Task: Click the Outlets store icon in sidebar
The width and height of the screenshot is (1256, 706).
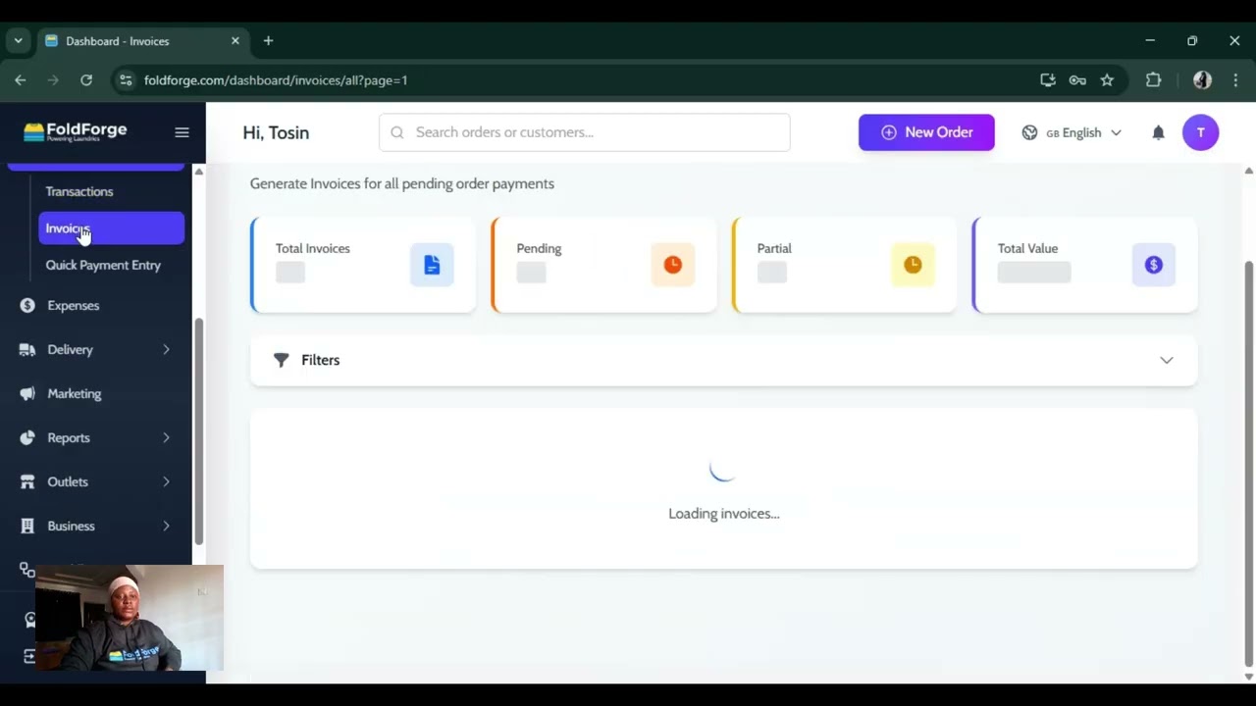Action: click(x=27, y=481)
